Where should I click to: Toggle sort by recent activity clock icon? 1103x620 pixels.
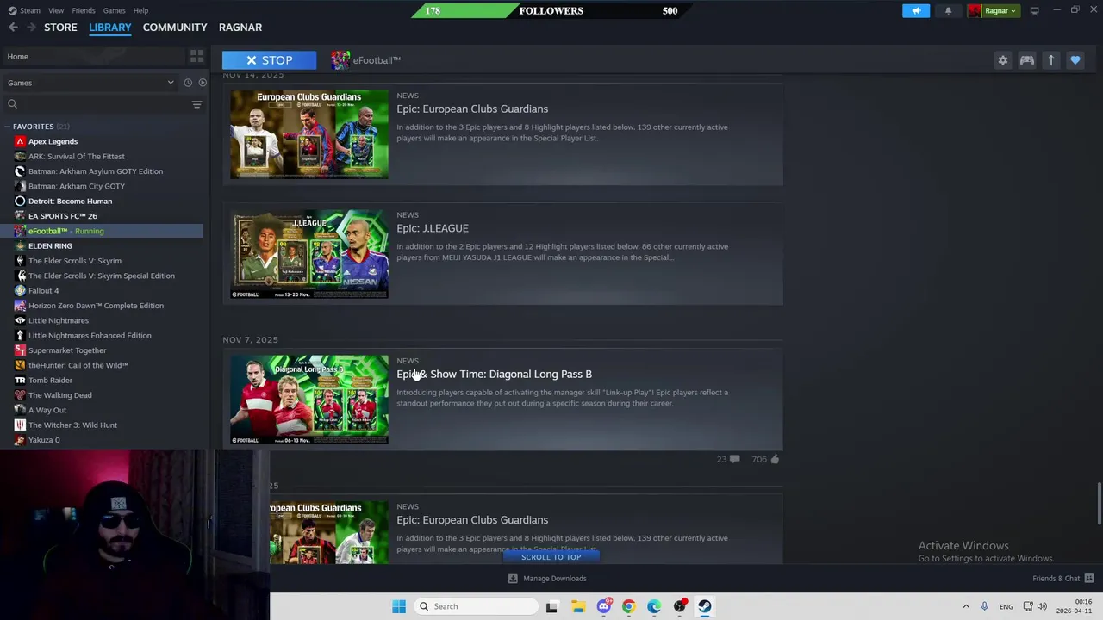pyautogui.click(x=187, y=83)
